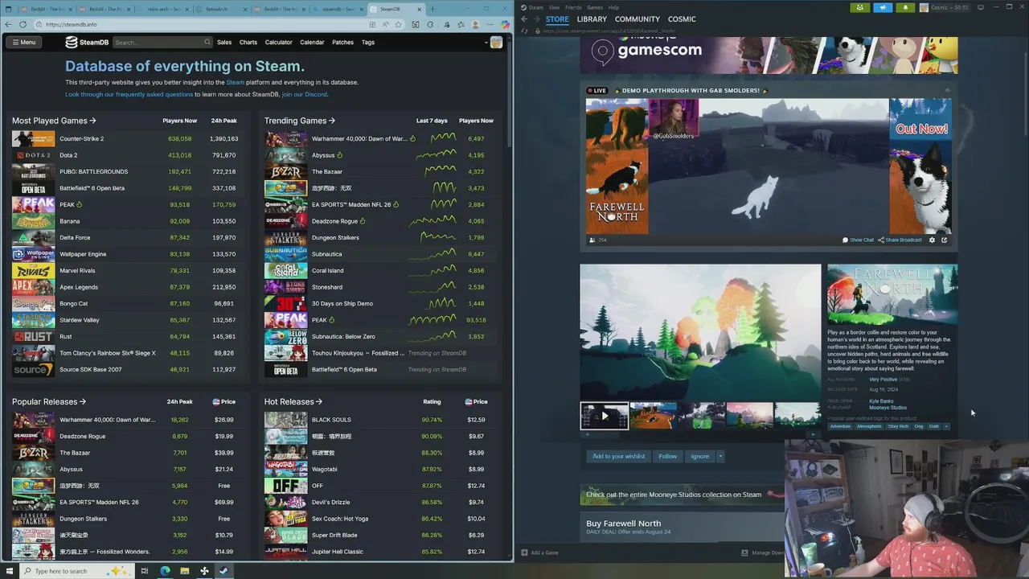Switch to Steam COMMUNITY tab
The image size is (1029, 579).
(x=637, y=18)
